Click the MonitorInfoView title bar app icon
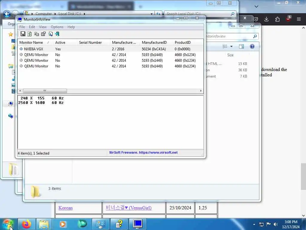The width and height of the screenshot is (306, 230). click(20, 19)
